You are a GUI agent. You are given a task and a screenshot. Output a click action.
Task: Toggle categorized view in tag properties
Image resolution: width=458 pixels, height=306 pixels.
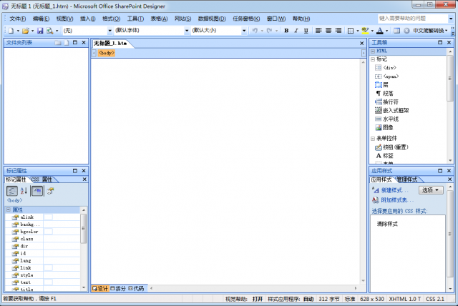coord(12,191)
